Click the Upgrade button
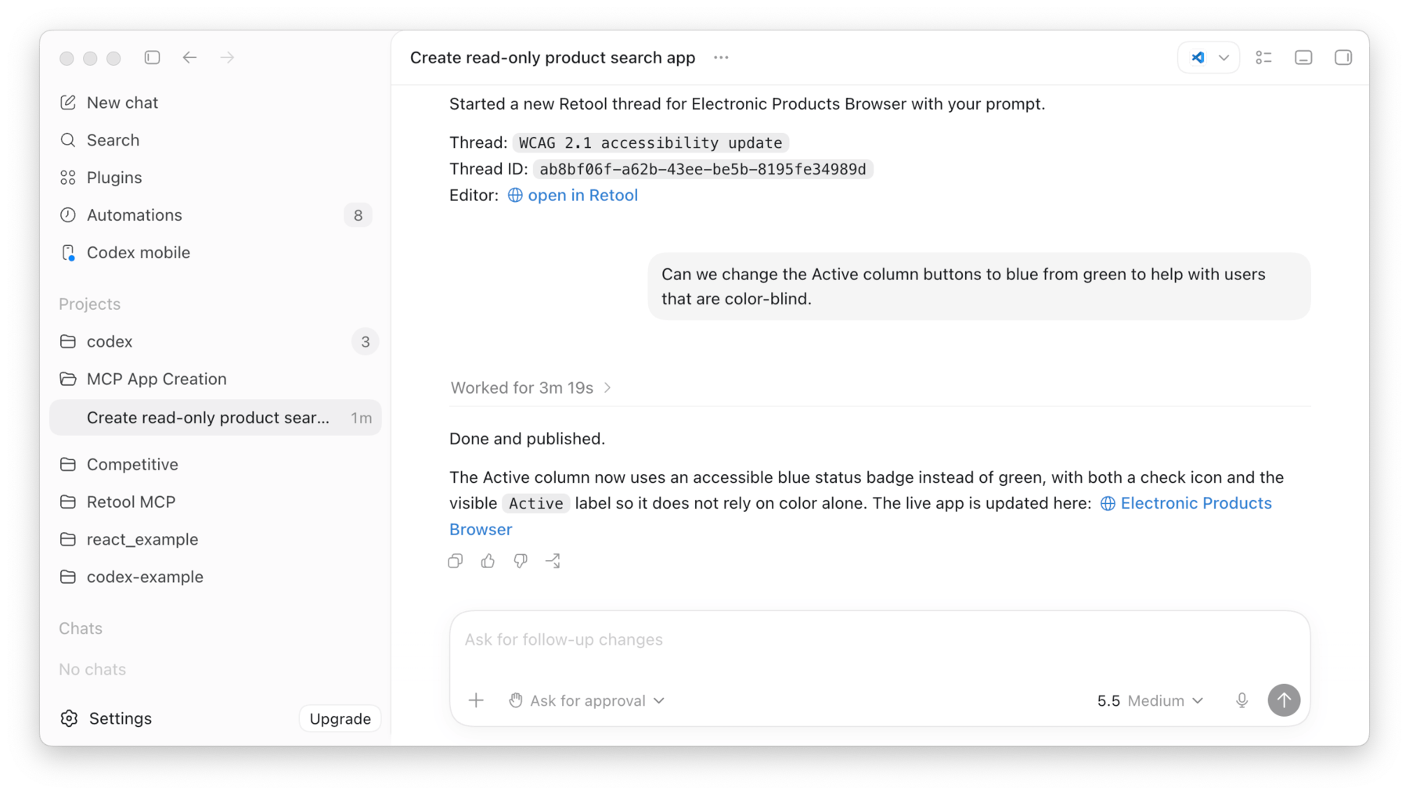 click(x=340, y=718)
